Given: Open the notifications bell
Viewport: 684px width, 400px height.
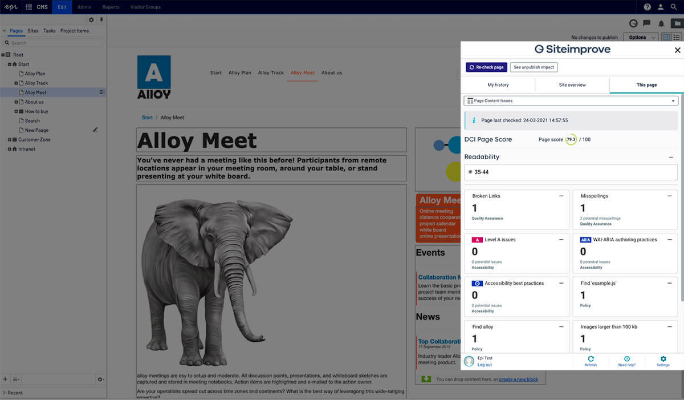Looking at the screenshot, I should point(661,23).
